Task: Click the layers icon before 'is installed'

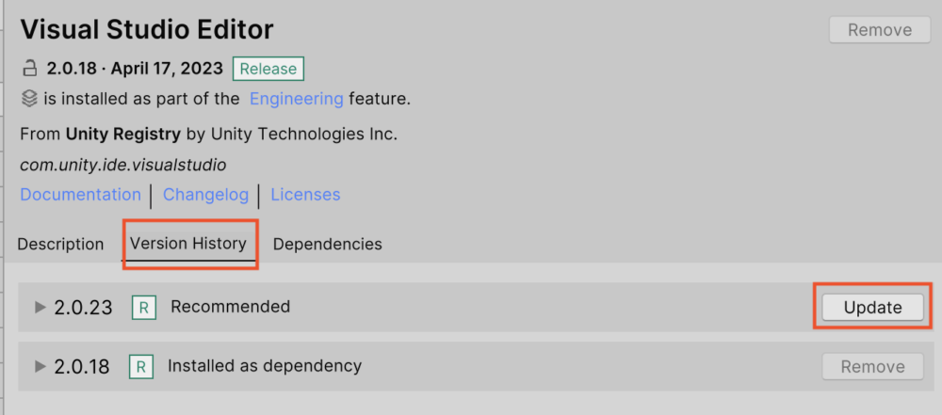Action: coord(29,99)
